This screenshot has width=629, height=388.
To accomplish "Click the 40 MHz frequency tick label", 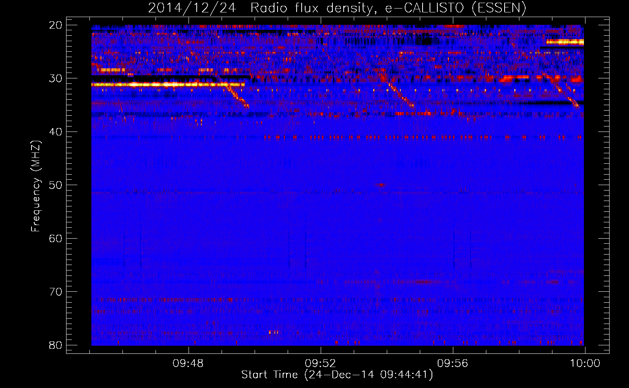I will click(x=56, y=132).
